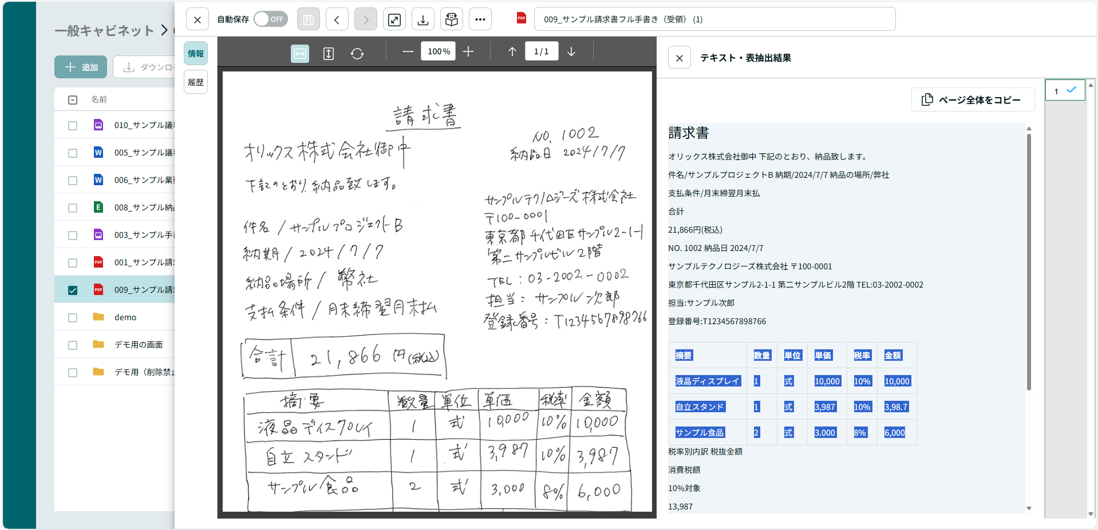1098x530 pixels.
Task: Click the Word icon of 006_サンプル業
Action: tap(98, 180)
